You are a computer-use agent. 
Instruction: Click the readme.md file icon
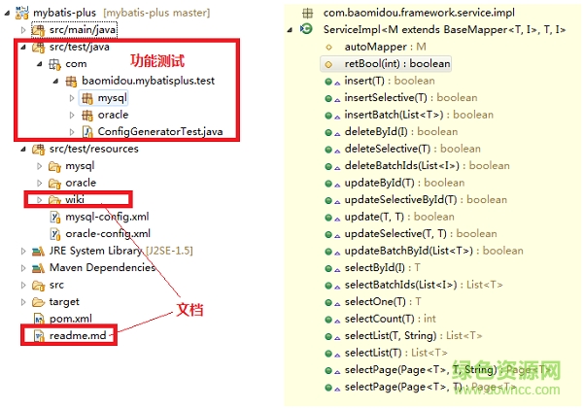pyautogui.click(x=39, y=336)
